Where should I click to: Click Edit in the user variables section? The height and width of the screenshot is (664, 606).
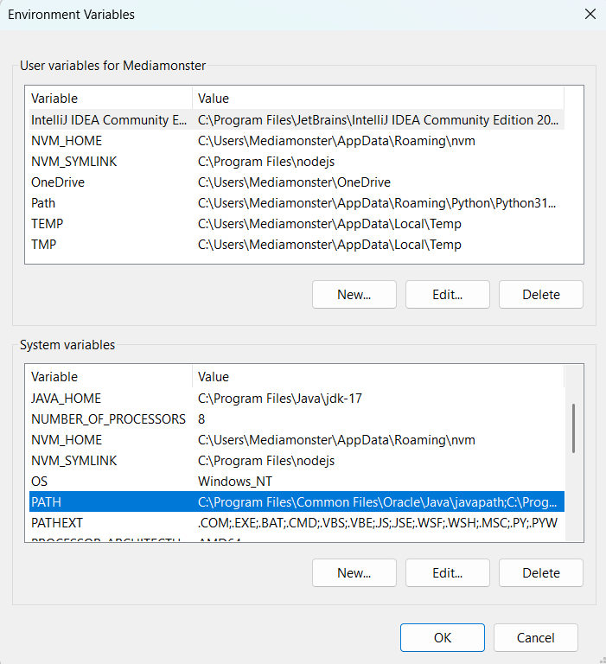(x=448, y=294)
